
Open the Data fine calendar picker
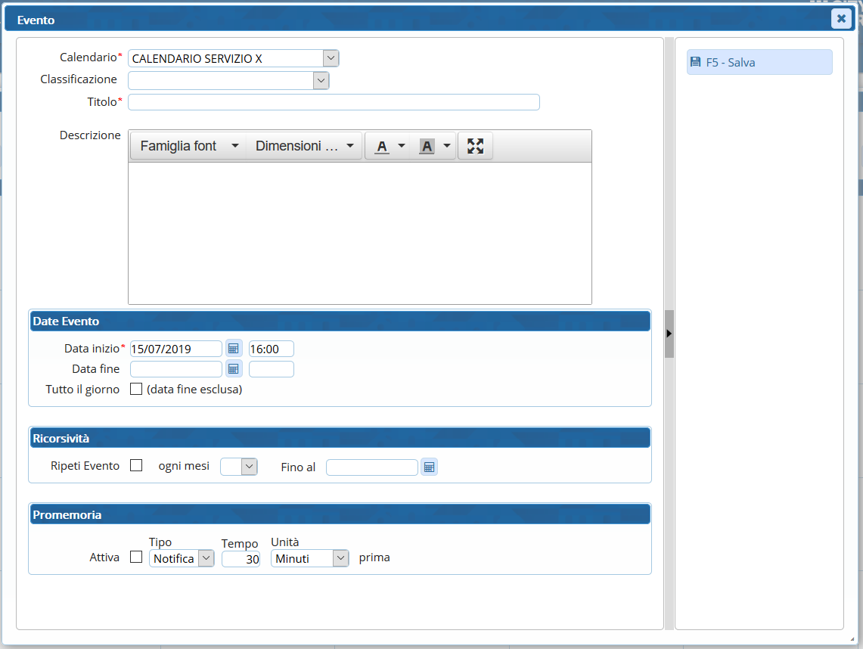click(x=234, y=369)
